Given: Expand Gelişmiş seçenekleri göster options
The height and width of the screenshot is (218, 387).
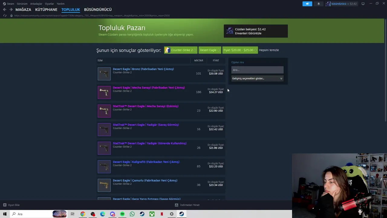Looking at the screenshot, I should tap(257, 78).
